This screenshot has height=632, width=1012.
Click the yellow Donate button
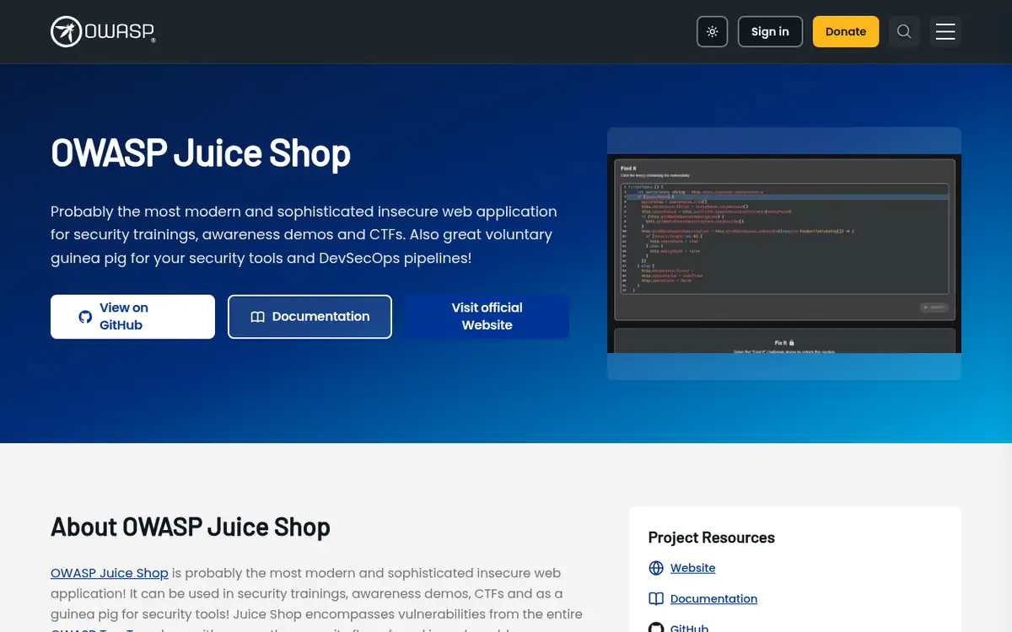click(846, 32)
